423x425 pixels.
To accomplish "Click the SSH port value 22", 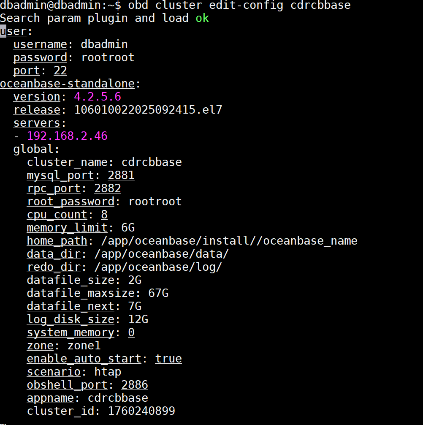I will 60,71.
